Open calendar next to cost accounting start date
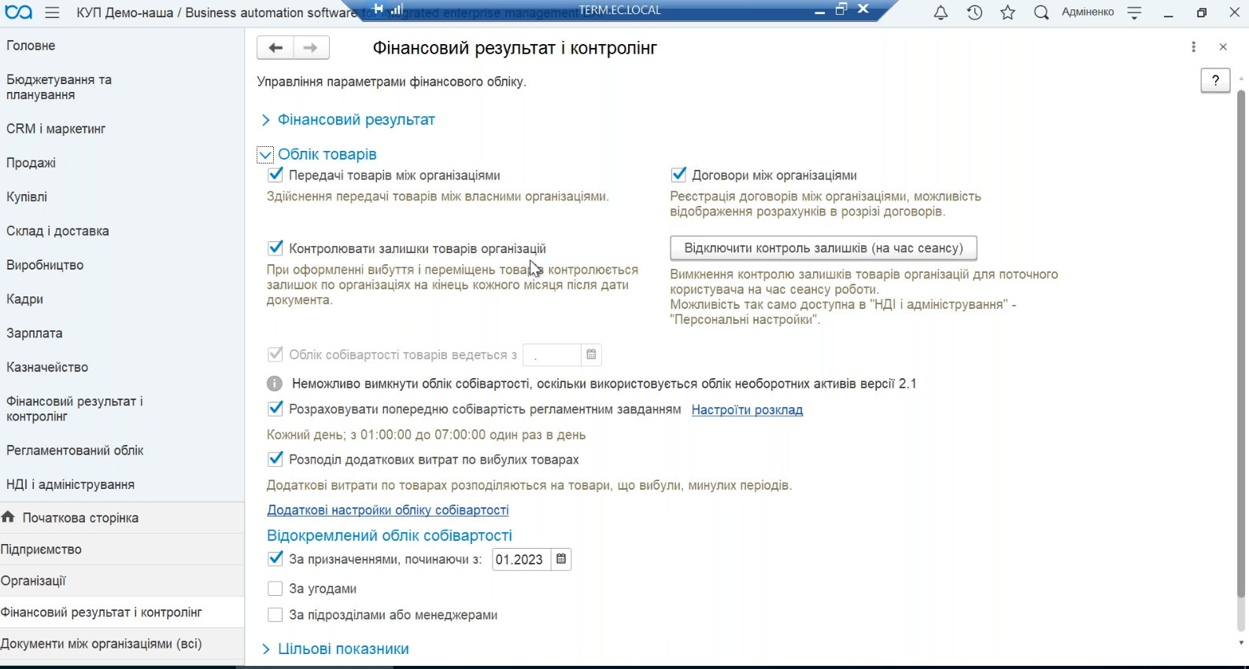Screen dimensions: 1249x669 [591, 355]
